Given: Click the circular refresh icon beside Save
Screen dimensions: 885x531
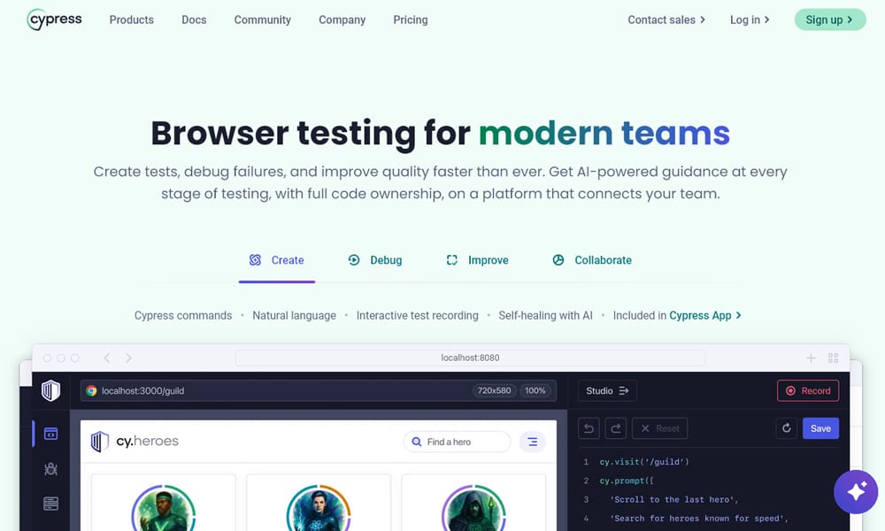Looking at the screenshot, I should point(786,428).
